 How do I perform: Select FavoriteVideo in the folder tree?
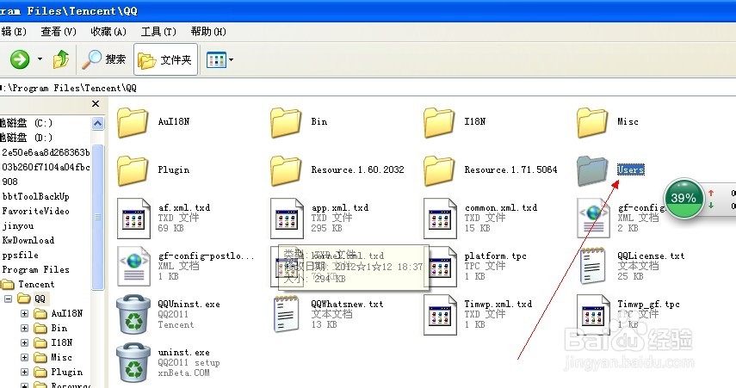[x=35, y=211]
